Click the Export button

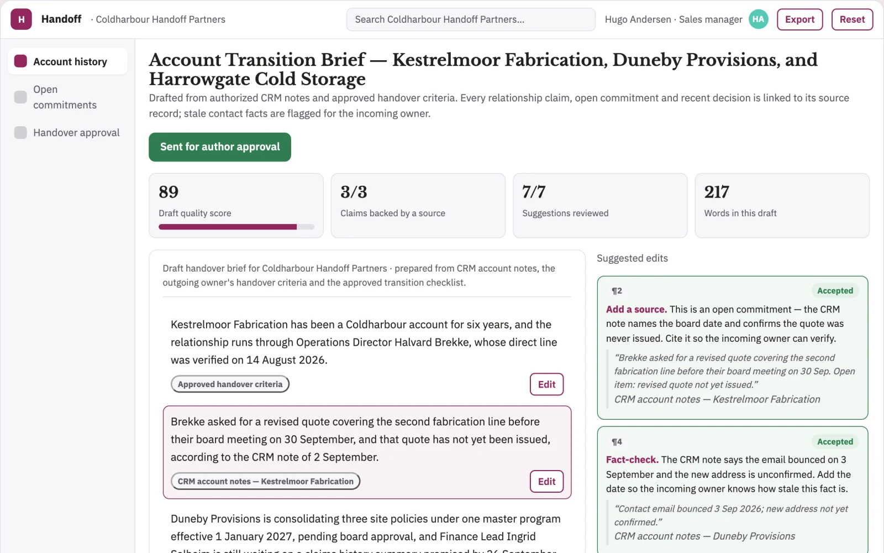[799, 19]
